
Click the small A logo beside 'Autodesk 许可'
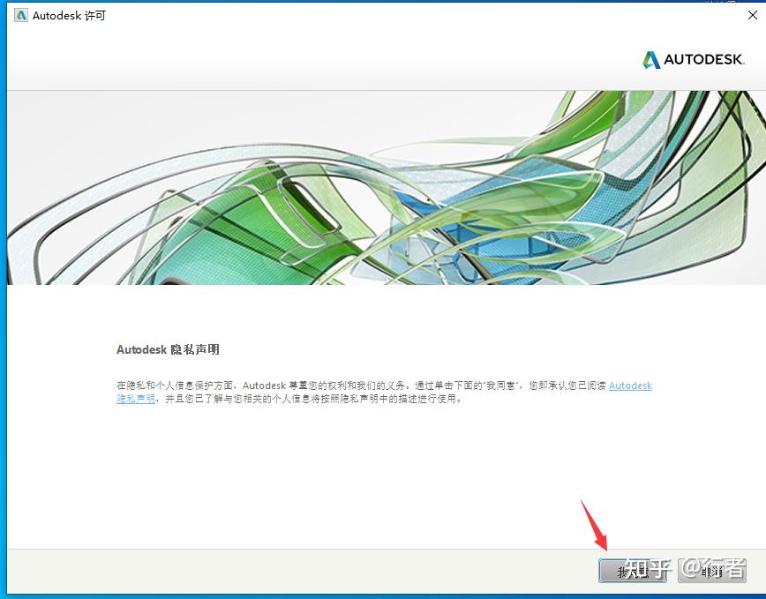tap(20, 15)
